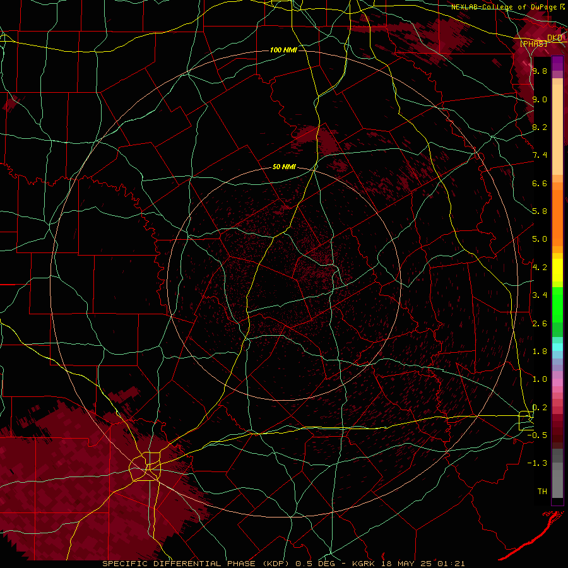Click the 8.2 legend value
Image resolution: width=568 pixels, height=568 pixels.
(540, 127)
